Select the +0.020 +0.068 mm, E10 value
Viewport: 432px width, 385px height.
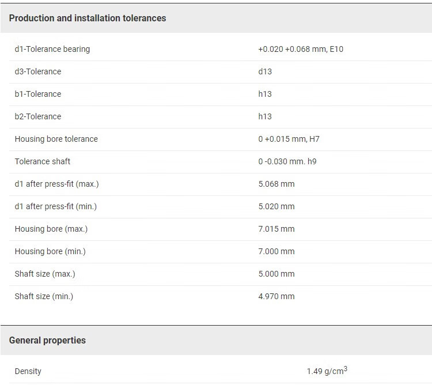300,49
